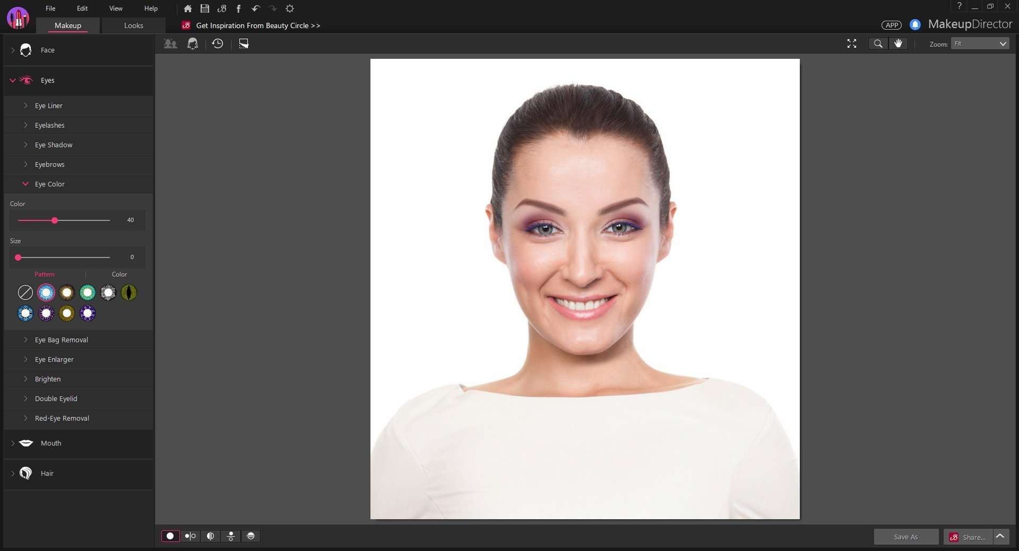Click the before/after page-peel compare icon
Viewport: 1019px width, 551px height.
click(x=244, y=44)
